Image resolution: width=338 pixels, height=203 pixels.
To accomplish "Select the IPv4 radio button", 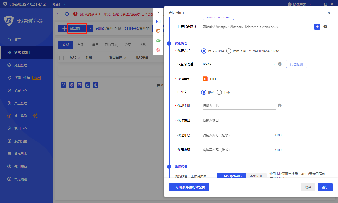I will coord(204,92).
